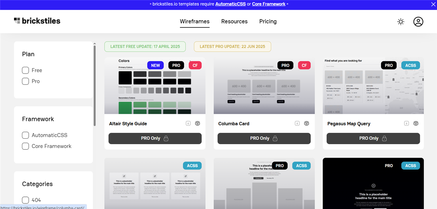Click download icon for Altair Style Guide
The height and width of the screenshot is (209, 437).
pyautogui.click(x=188, y=123)
